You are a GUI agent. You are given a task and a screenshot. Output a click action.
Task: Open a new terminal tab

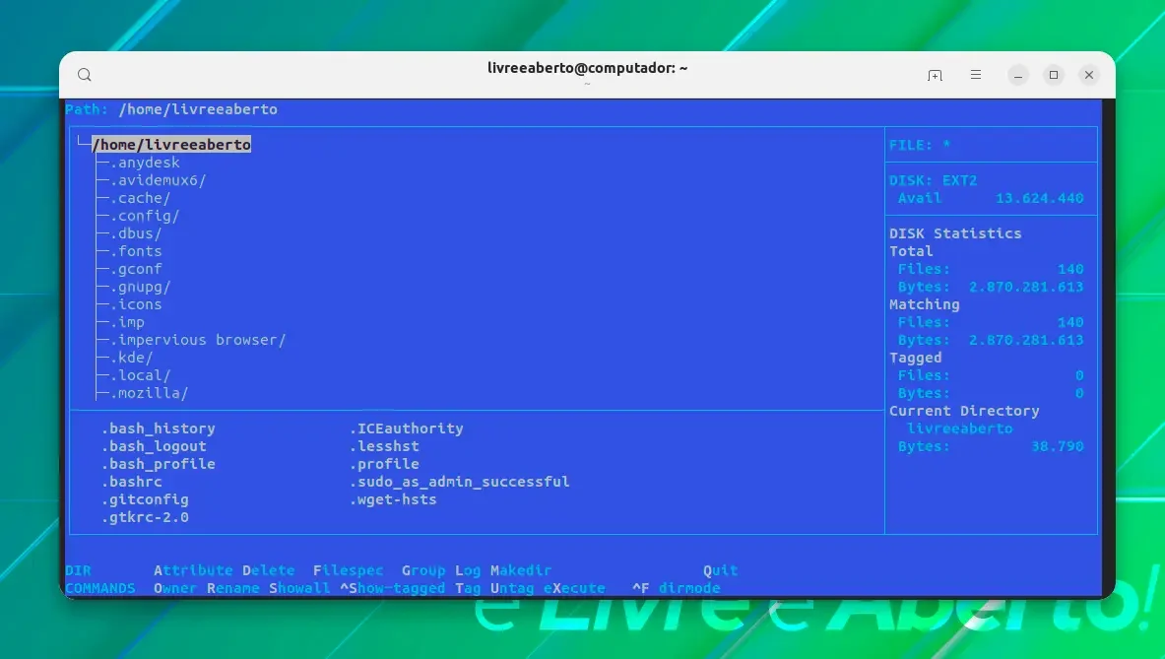point(935,75)
